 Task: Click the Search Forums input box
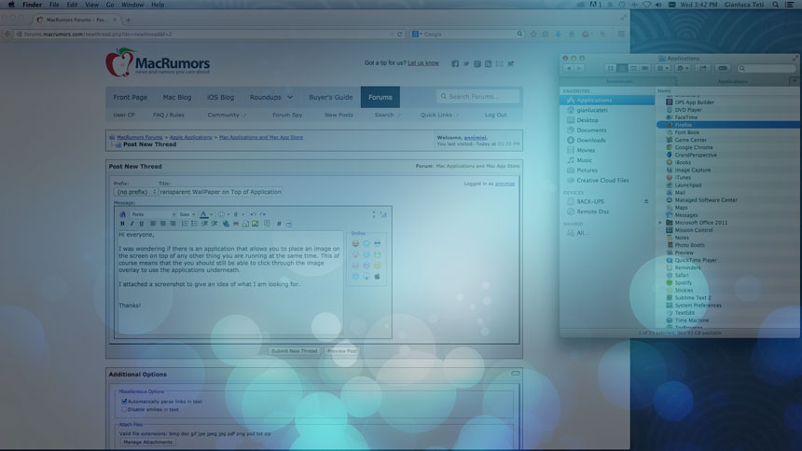click(x=478, y=96)
